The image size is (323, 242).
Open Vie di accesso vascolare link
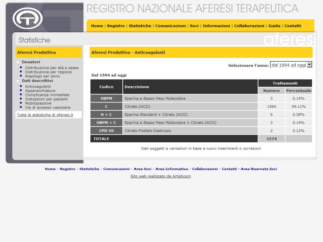pos(48,107)
